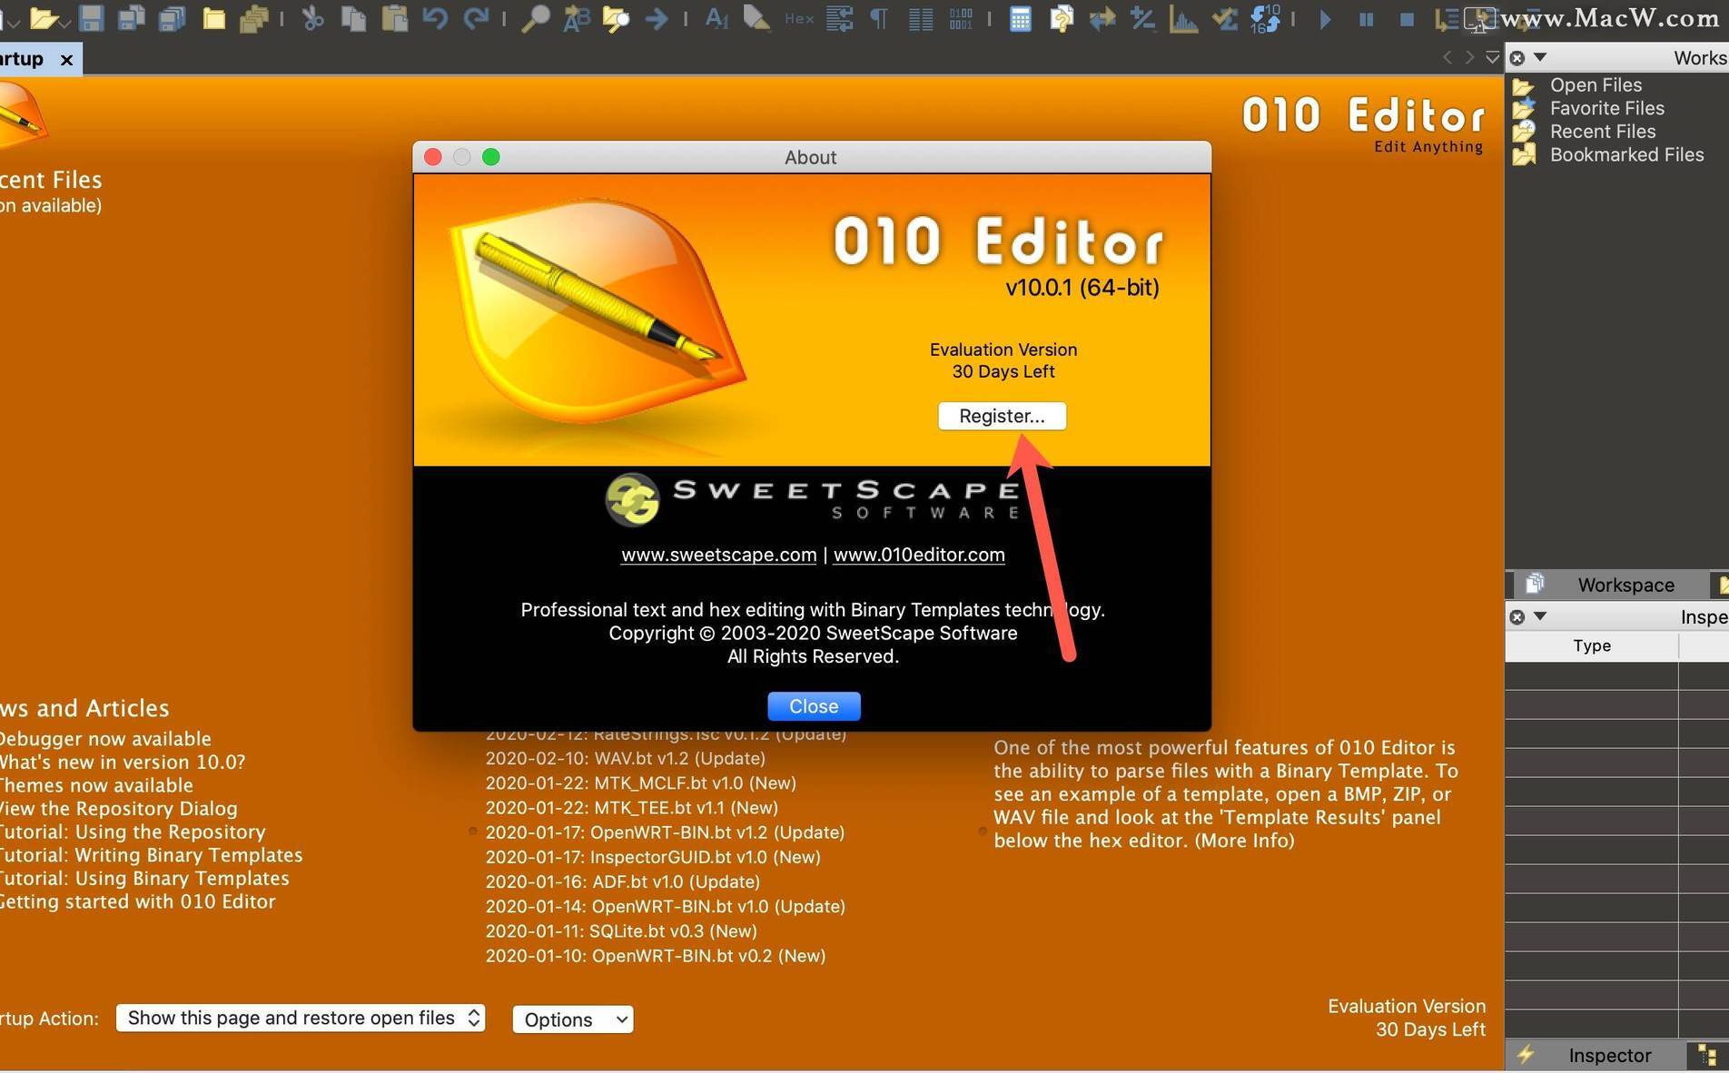Click the (More Info) link about Binary Templates
The height and width of the screenshot is (1073, 1729).
tap(1244, 841)
